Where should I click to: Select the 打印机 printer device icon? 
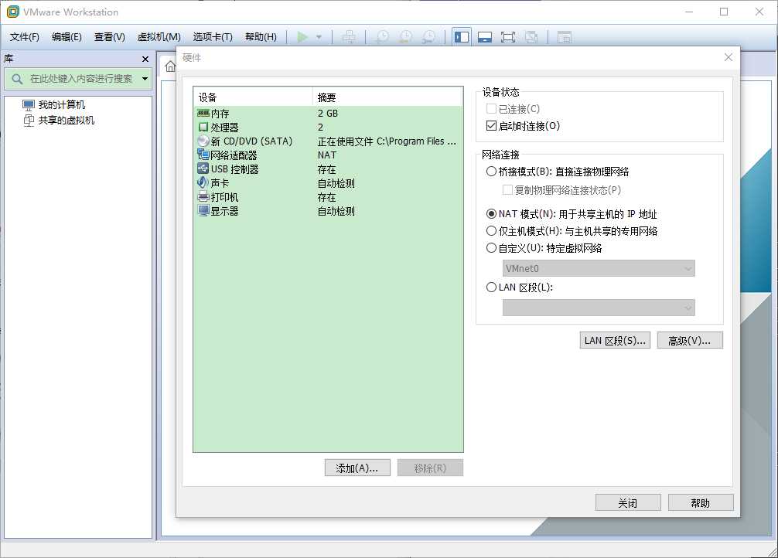203,197
